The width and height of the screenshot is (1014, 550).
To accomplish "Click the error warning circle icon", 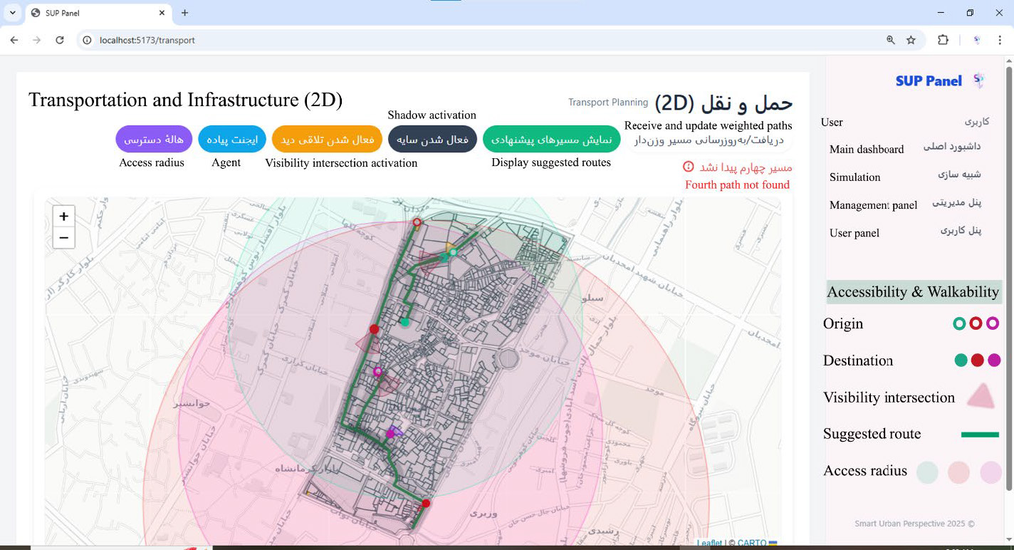I will tap(689, 167).
